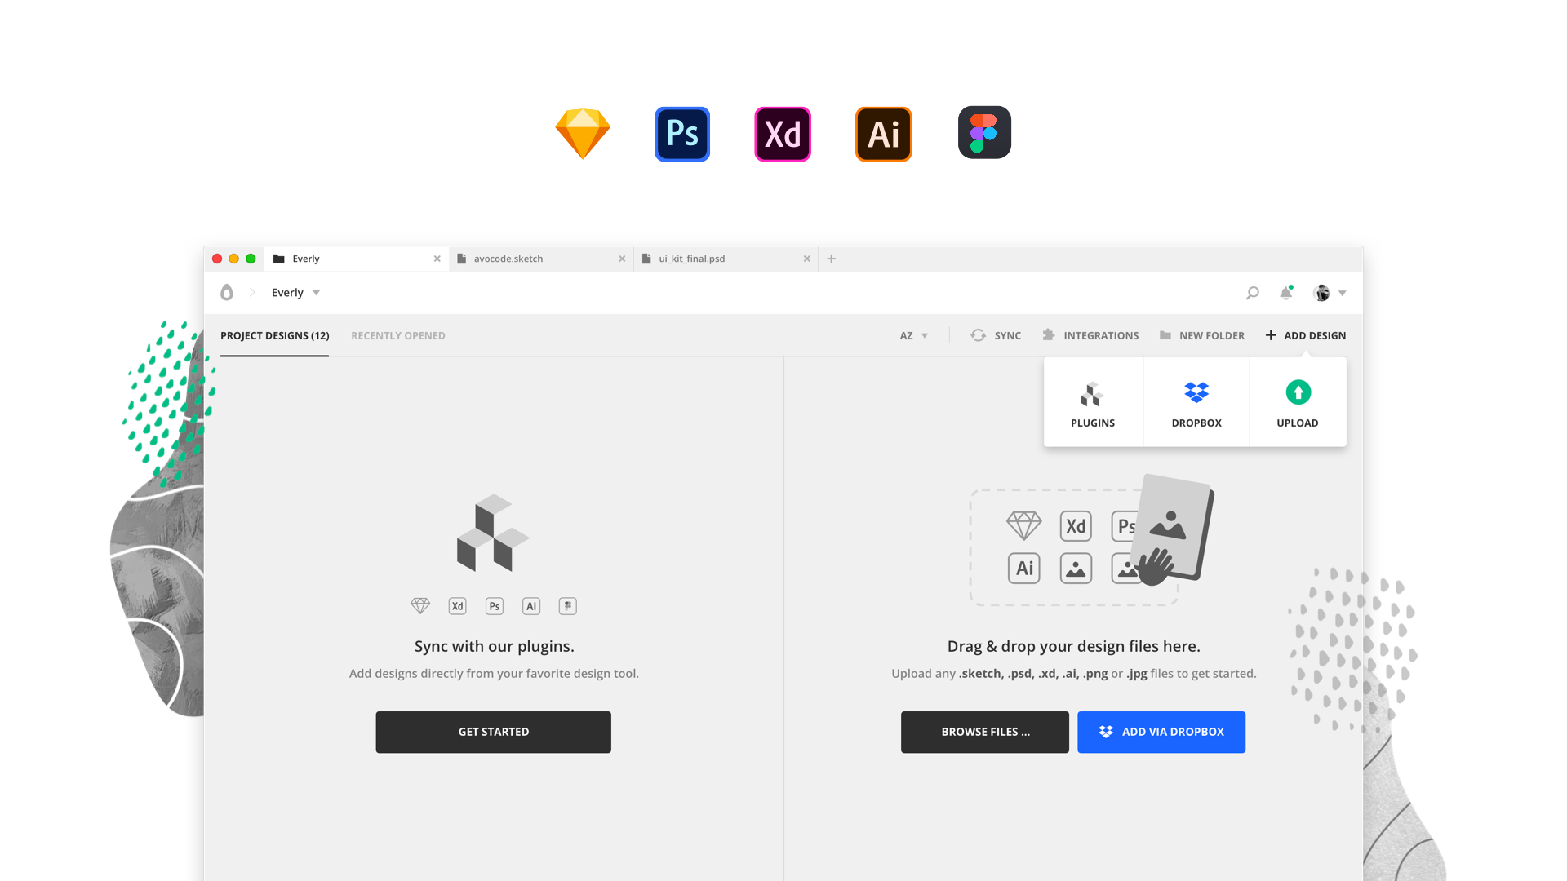This screenshot has height=881, width=1567.
Task: Click 'Drag & drop your design files here.' text
Action: click(1074, 646)
